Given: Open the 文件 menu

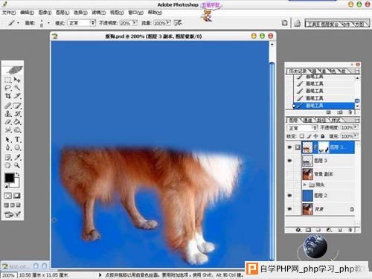Looking at the screenshot, I should tap(9, 13).
